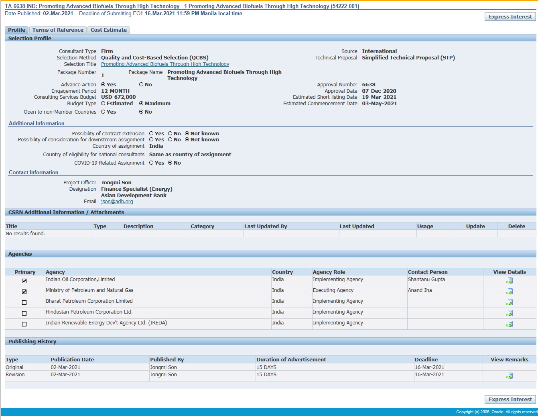Select No for downstream assignment consideration
This screenshot has height=420, width=538.
pos(170,139)
